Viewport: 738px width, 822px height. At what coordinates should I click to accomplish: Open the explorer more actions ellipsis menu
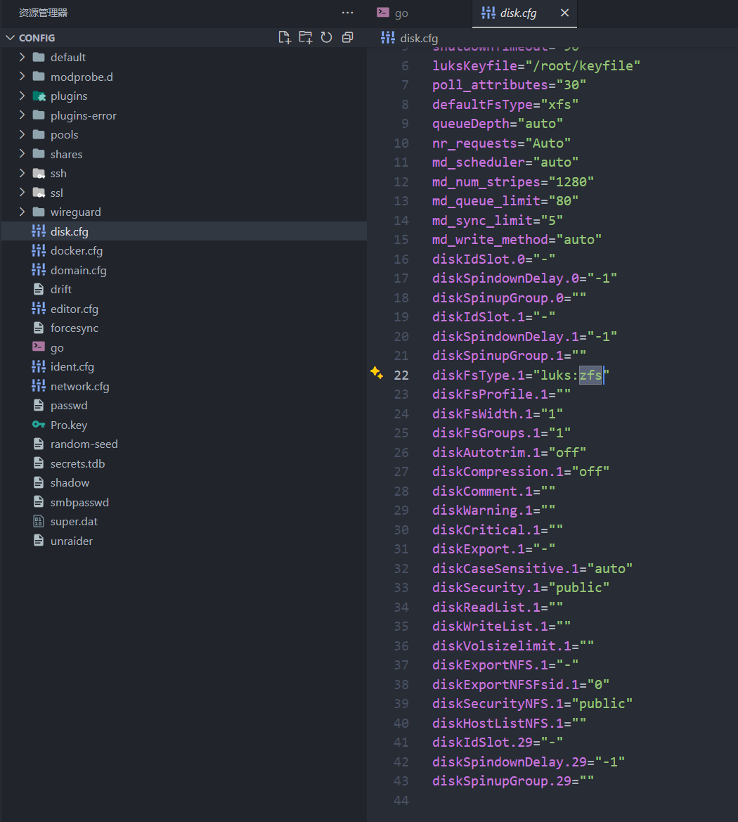tap(347, 13)
